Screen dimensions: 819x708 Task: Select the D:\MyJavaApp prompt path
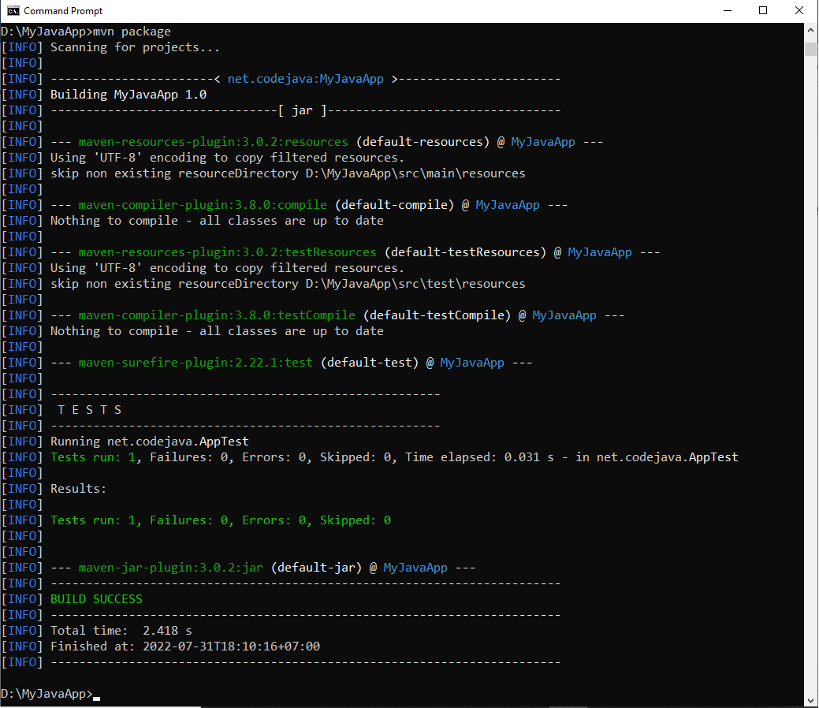point(45,693)
